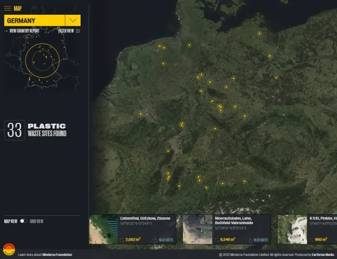Image resolution: width=337 pixels, height=259 pixels.
Task: Select the Map View label
Action: click(11, 222)
